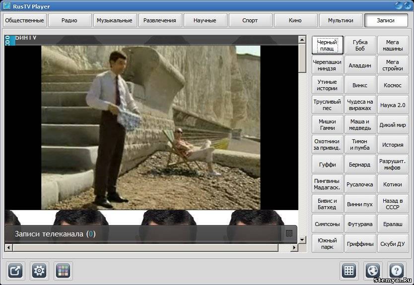Open the globe web icon
Image resolution: width=414 pixels, height=285 pixels.
[x=372, y=271]
